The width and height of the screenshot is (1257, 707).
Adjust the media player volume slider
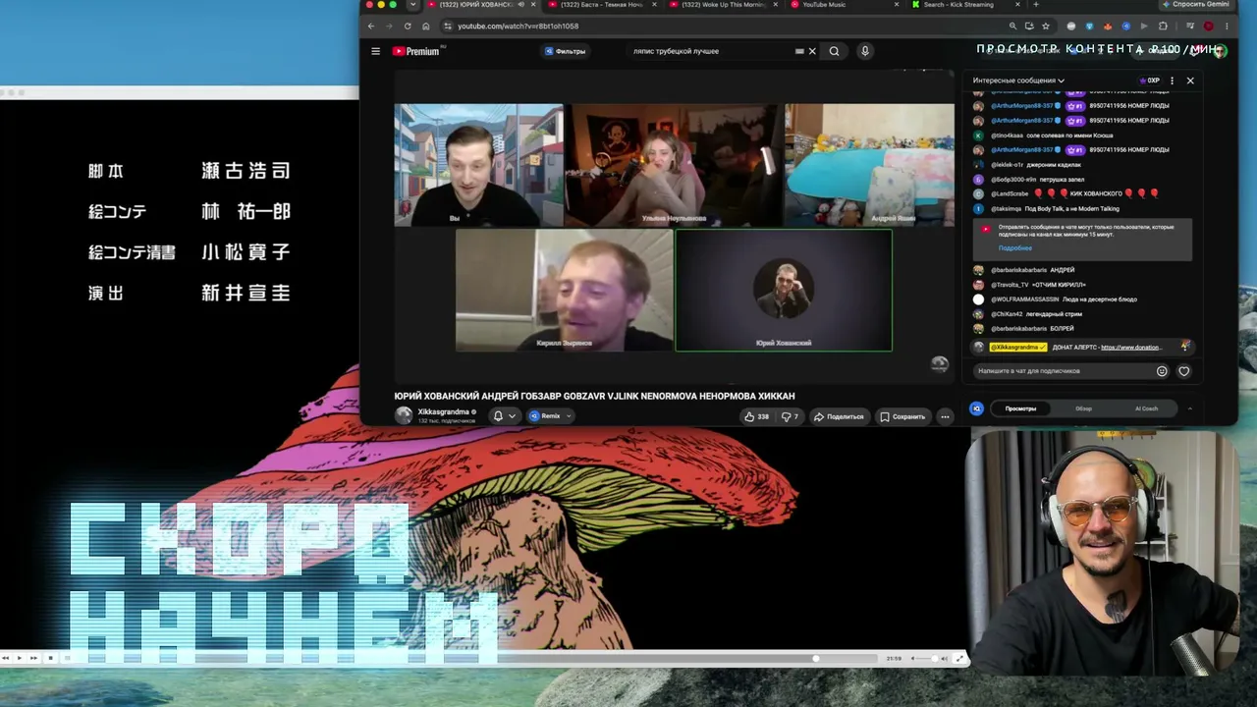[x=926, y=658]
